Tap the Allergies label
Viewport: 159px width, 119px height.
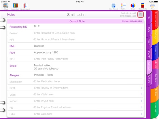[14, 75]
